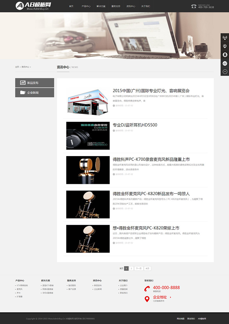The height and width of the screenshot is (324, 229).
Task: Click the 末页 last page button
Action: (147, 268)
